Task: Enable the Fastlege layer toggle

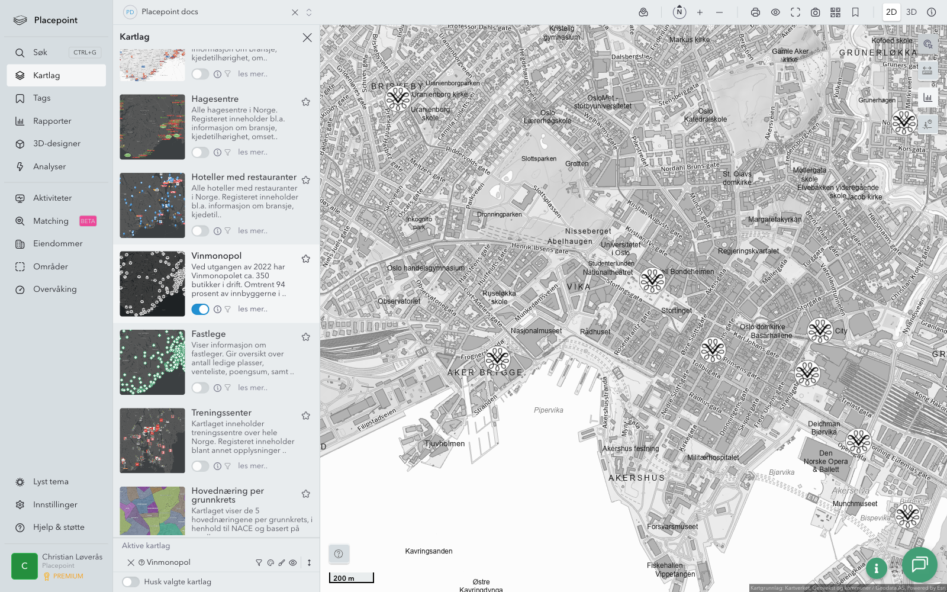Action: pyautogui.click(x=200, y=388)
